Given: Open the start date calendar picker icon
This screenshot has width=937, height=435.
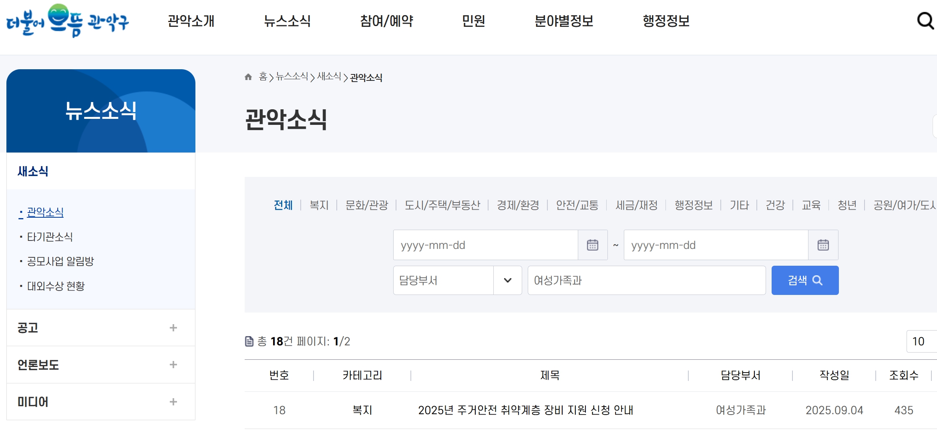Looking at the screenshot, I should (593, 245).
